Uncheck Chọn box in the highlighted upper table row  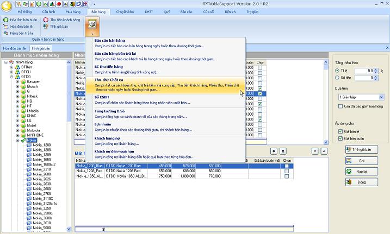pos(260,93)
